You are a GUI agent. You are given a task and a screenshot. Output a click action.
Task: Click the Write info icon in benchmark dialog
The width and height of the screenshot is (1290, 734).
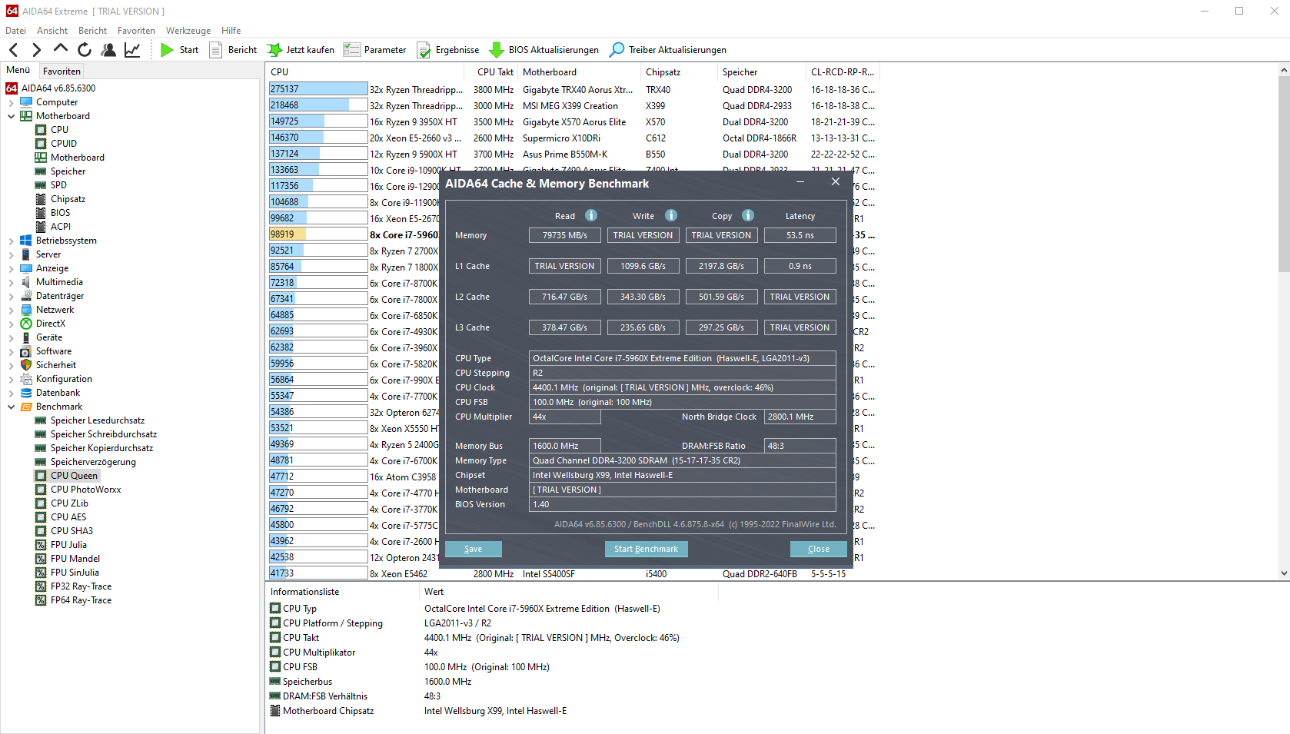tap(671, 215)
